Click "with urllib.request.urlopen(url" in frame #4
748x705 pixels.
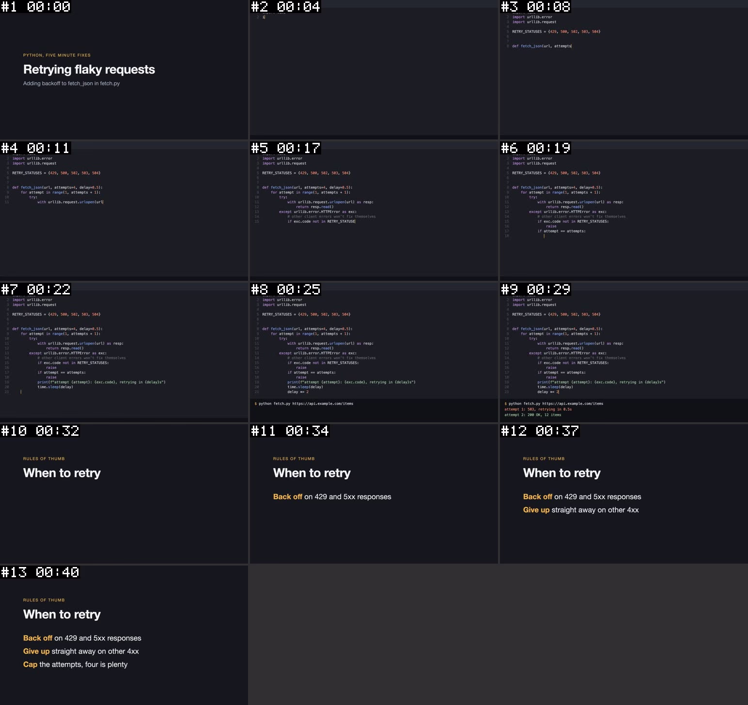[70, 202]
